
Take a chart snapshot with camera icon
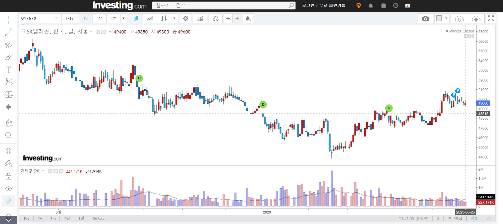(x=425, y=18)
